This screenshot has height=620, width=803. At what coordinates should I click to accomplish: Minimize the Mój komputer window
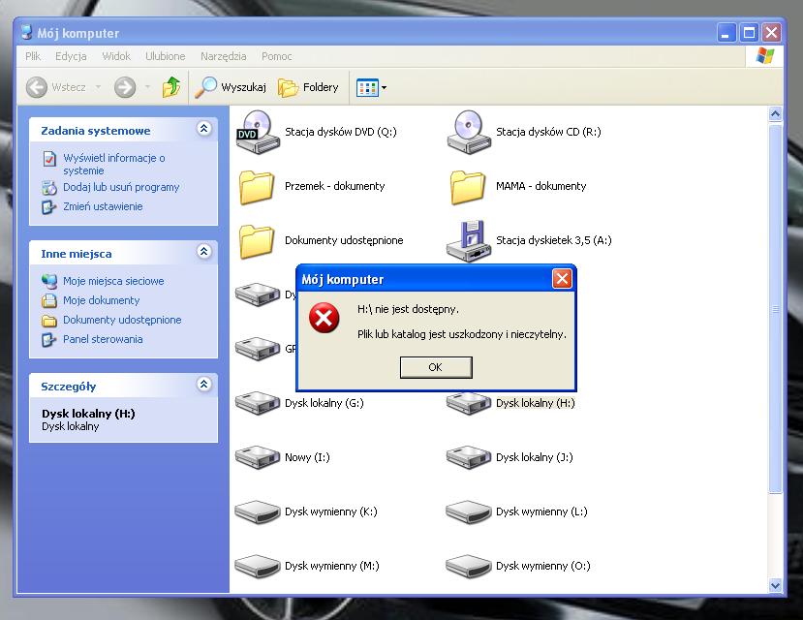pyautogui.click(x=726, y=33)
